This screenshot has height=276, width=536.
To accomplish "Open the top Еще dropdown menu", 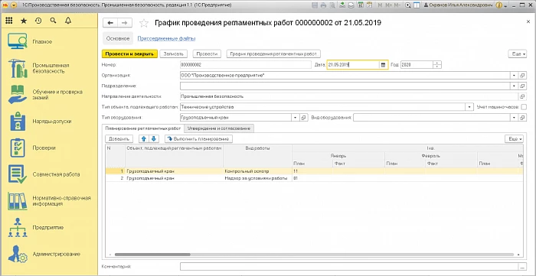I will (517, 54).
